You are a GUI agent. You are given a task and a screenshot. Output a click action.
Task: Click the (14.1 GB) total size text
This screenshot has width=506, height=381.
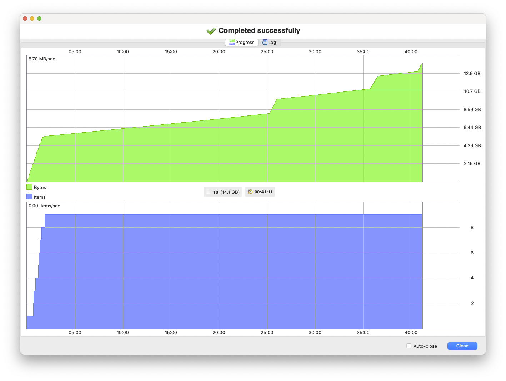230,192
